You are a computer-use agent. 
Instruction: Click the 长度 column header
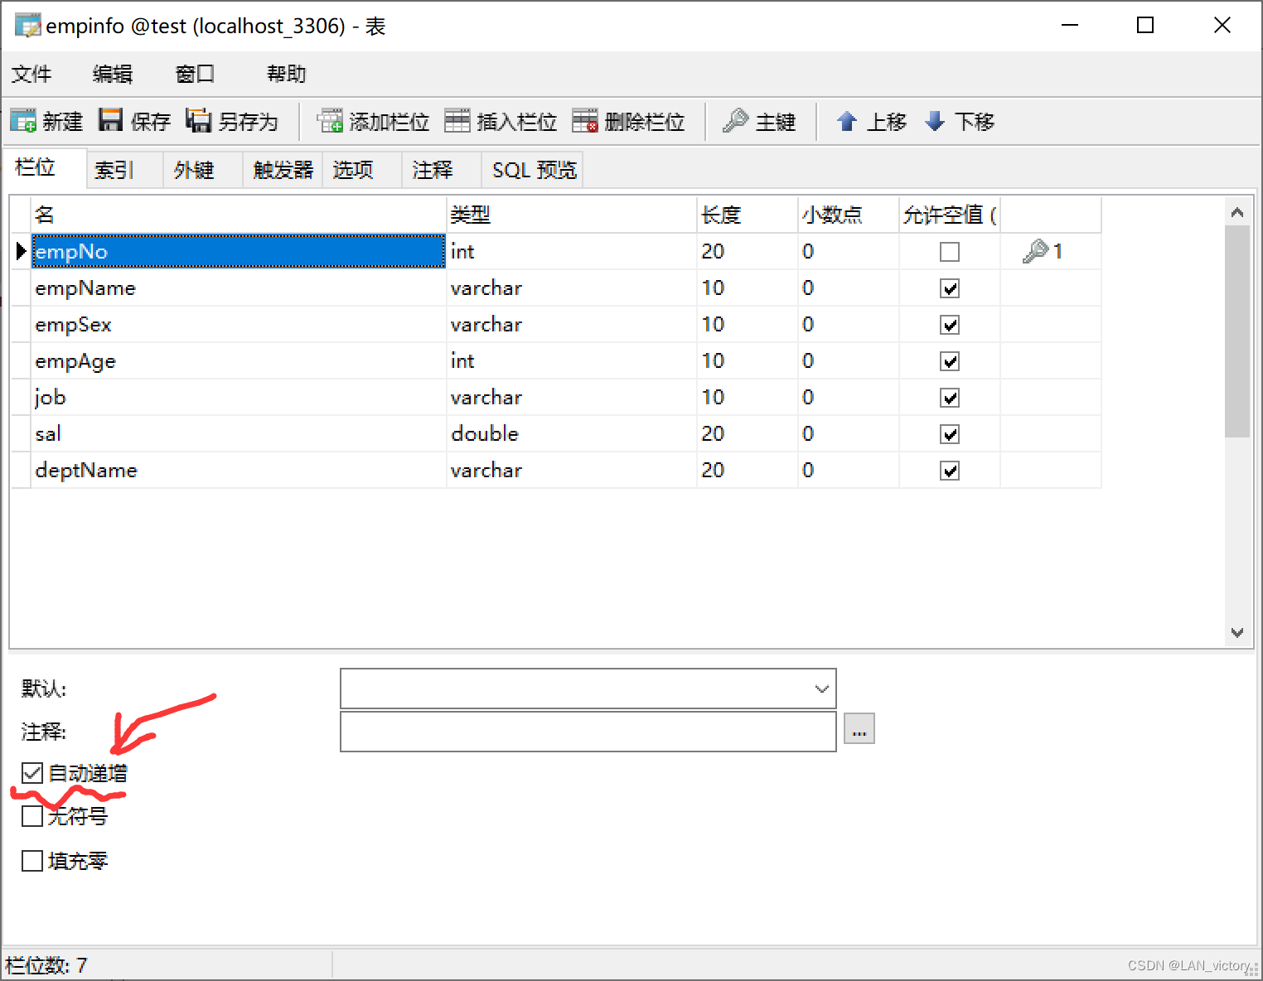[x=748, y=215]
